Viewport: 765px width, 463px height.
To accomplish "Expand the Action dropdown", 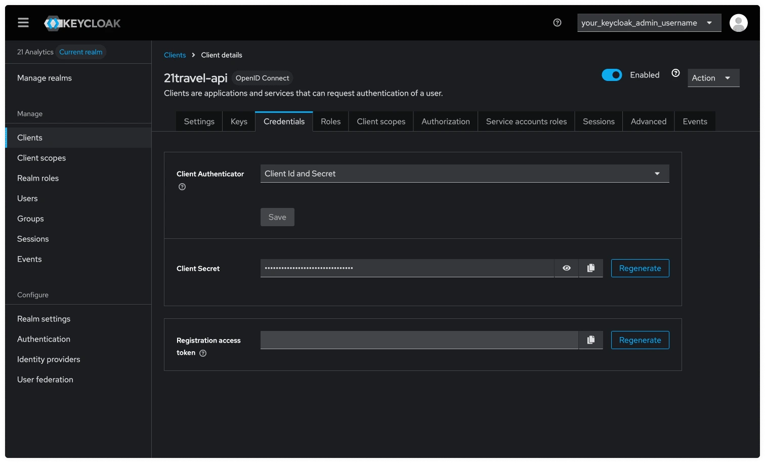I will [713, 78].
